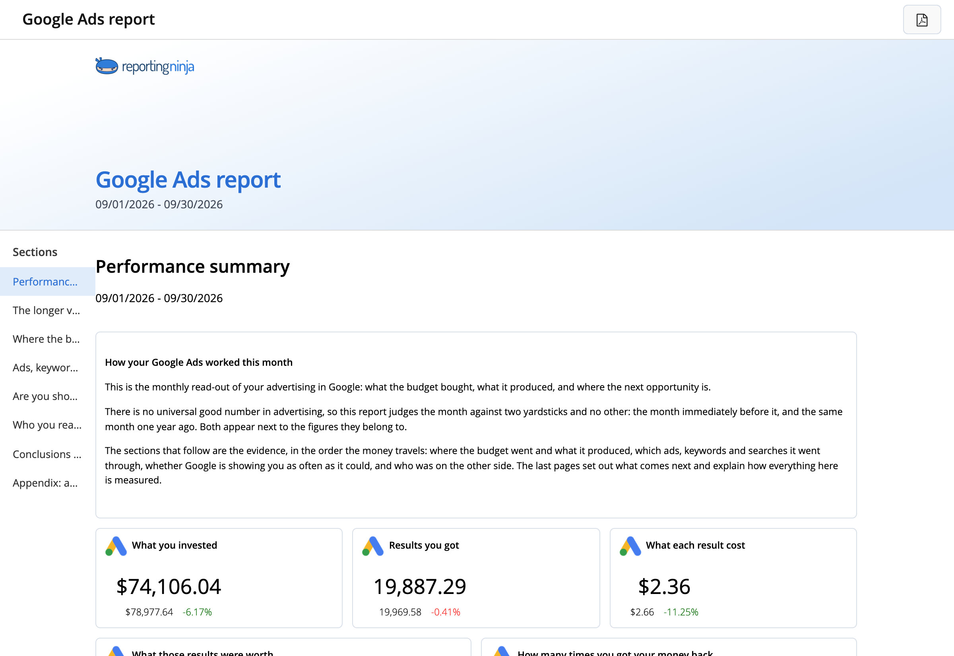Click the -0.41% change figure
This screenshot has width=954, height=656.
(x=446, y=612)
